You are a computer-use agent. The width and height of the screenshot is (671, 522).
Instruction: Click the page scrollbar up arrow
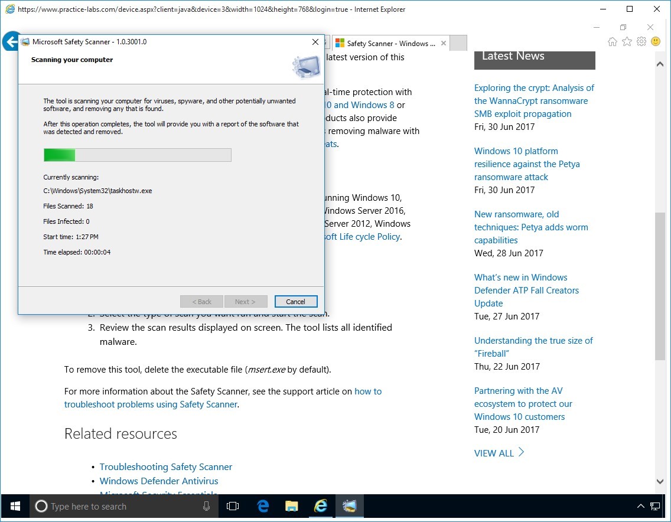[x=660, y=64]
